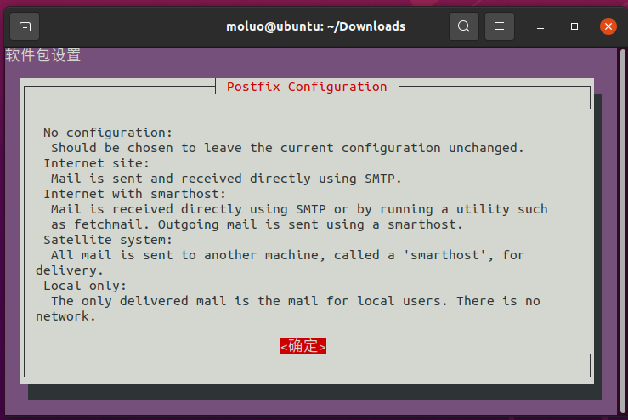Click 'Should be chosen to leave' line
Screen dimensions: 628x420
[287, 148]
